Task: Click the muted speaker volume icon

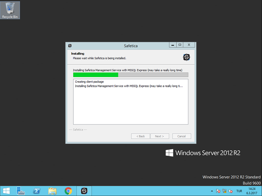Action: click(x=231, y=191)
